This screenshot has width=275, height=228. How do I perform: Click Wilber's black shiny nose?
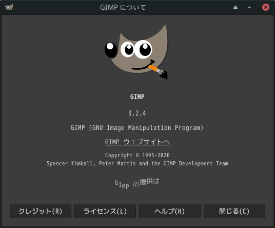(x=111, y=50)
